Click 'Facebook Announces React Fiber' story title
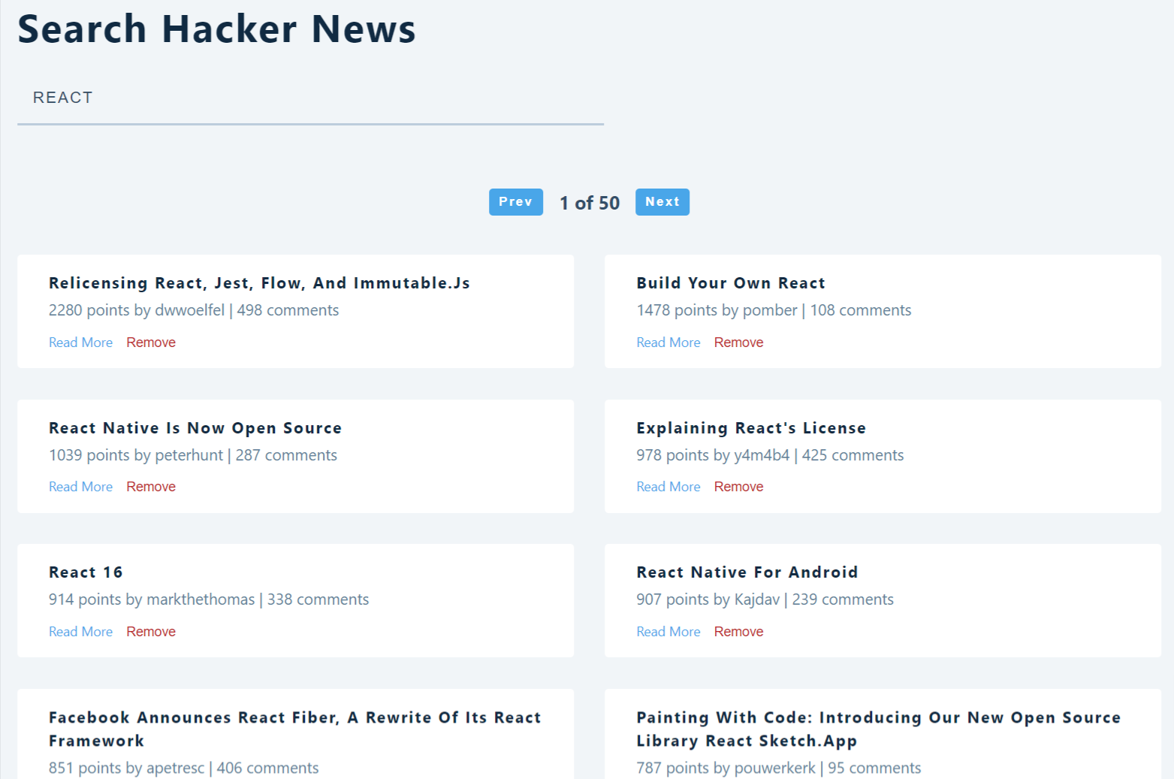 pyautogui.click(x=295, y=729)
